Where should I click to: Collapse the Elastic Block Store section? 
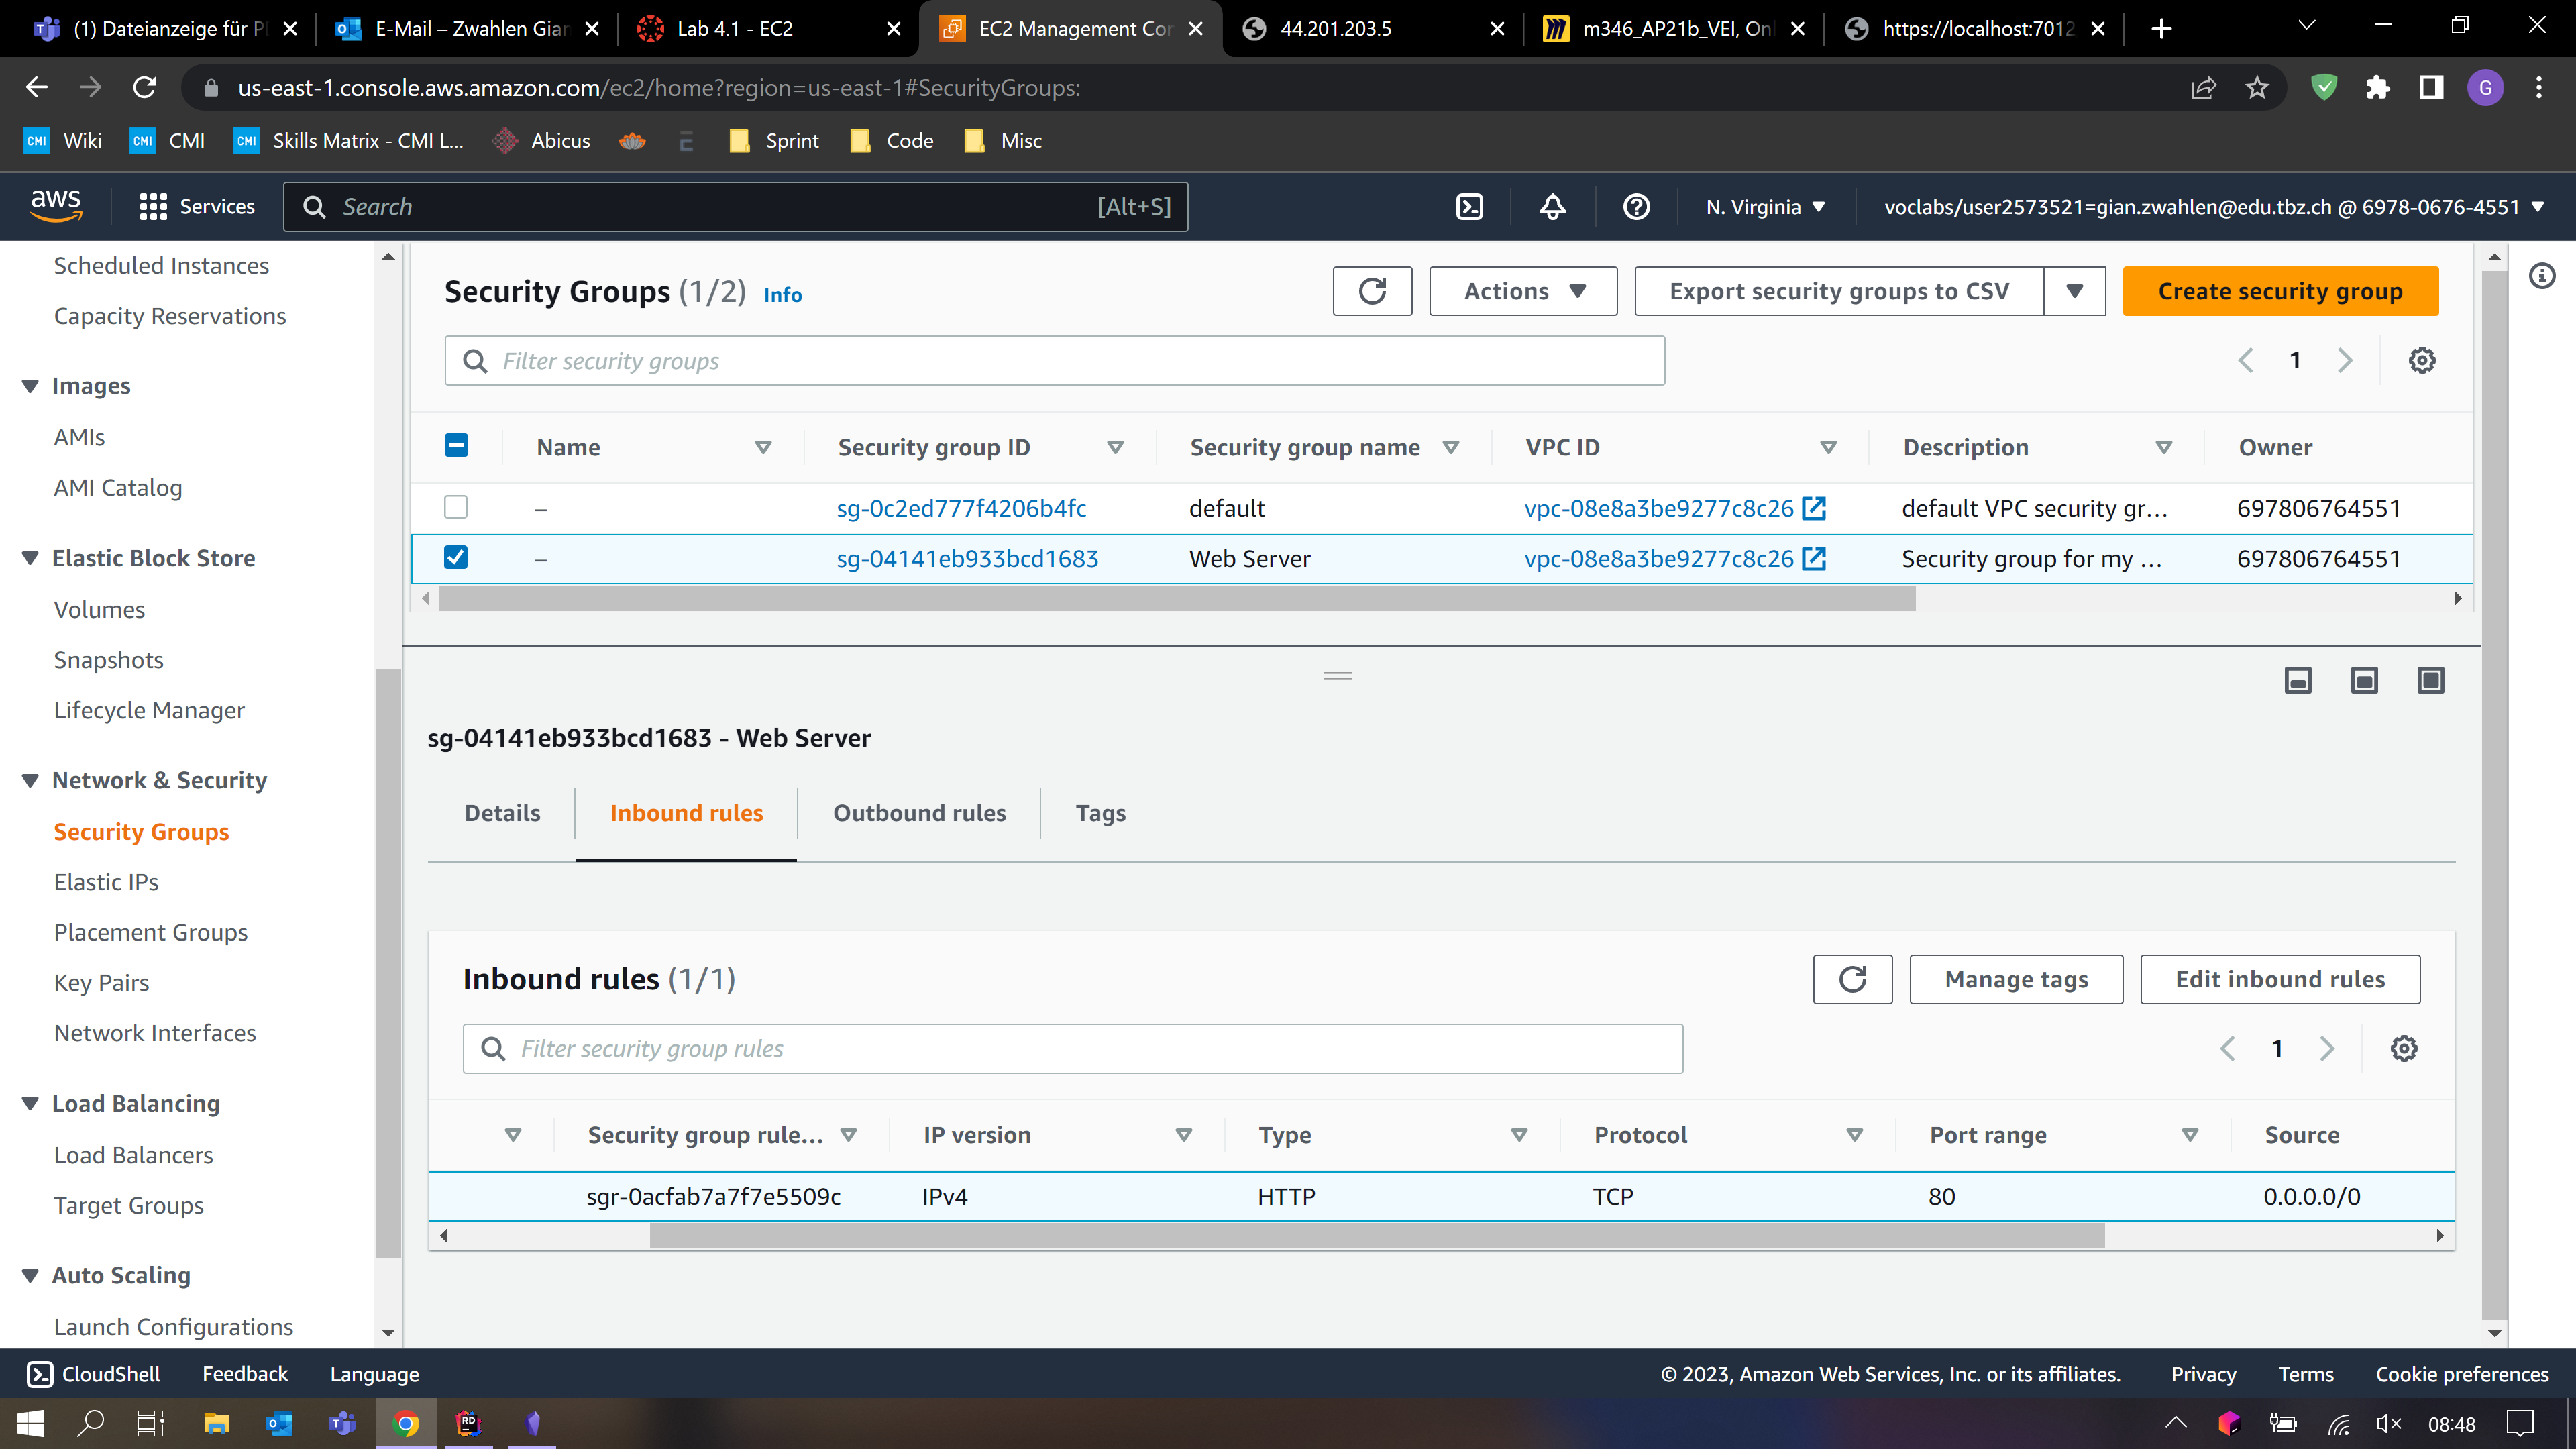pos(30,558)
